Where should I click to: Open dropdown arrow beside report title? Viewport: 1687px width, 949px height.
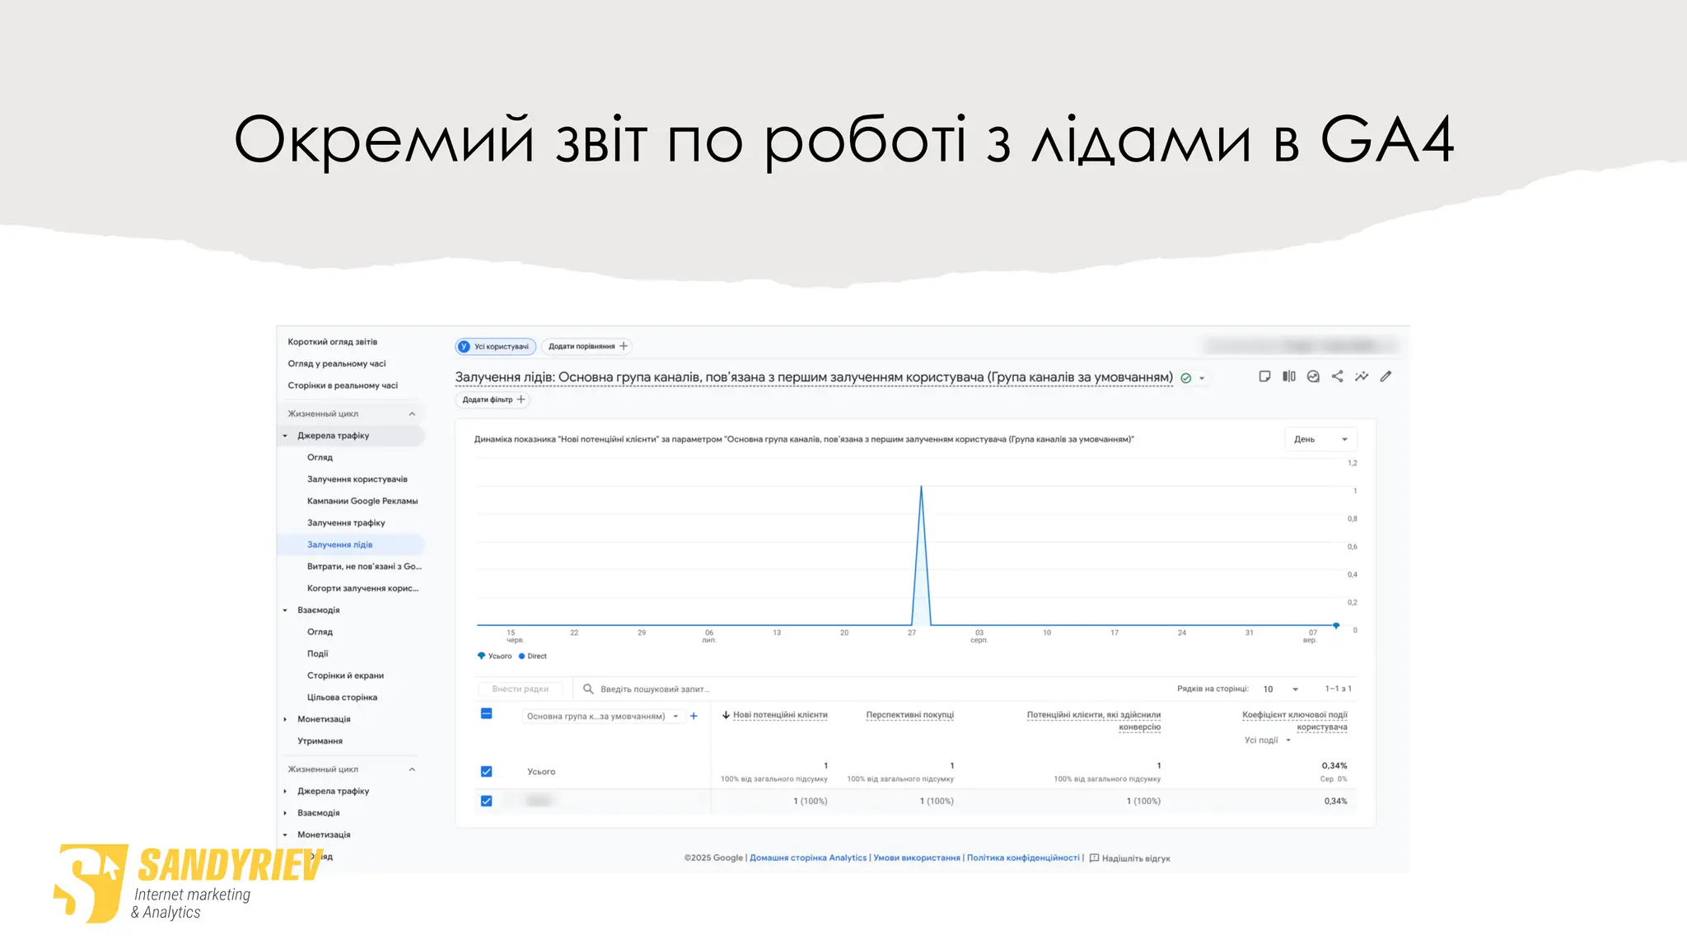[1202, 378]
